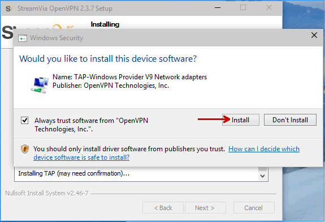325x222 pixels.
Task: Click the Windows Security title bar icon
Action: click(23, 39)
